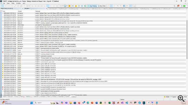Click the IDE MetaEditor icon
This screenshot has height=105, width=188.
click(x=73, y=6)
